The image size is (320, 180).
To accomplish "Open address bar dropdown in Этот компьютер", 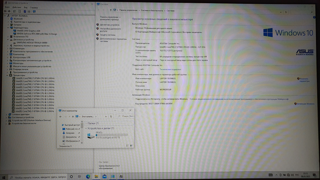I will tap(106, 116).
